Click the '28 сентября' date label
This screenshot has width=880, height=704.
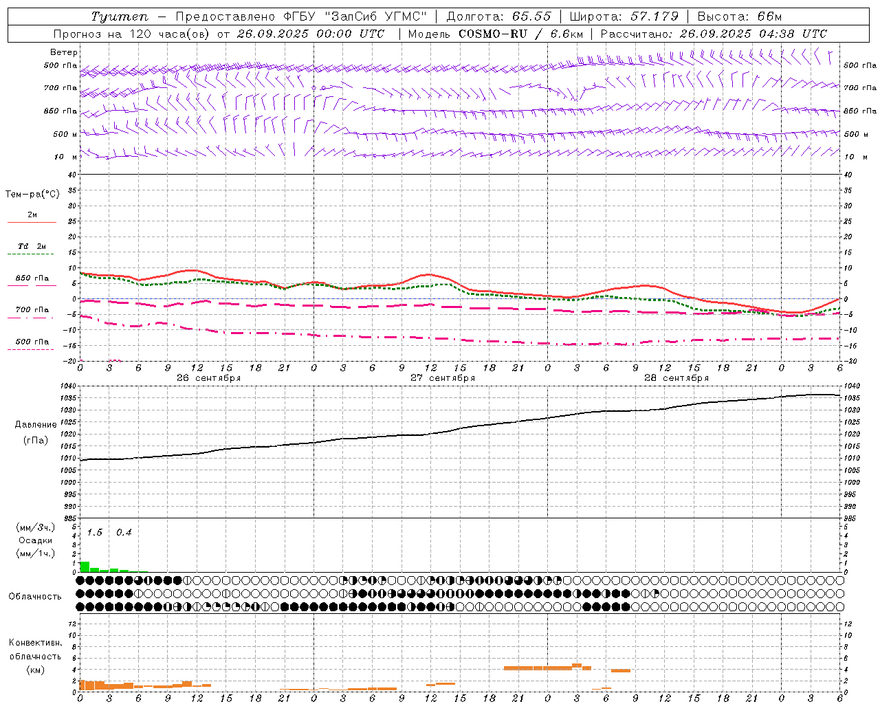point(676,378)
